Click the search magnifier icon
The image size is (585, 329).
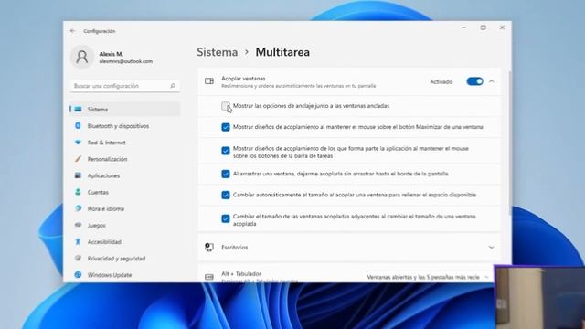click(x=173, y=86)
